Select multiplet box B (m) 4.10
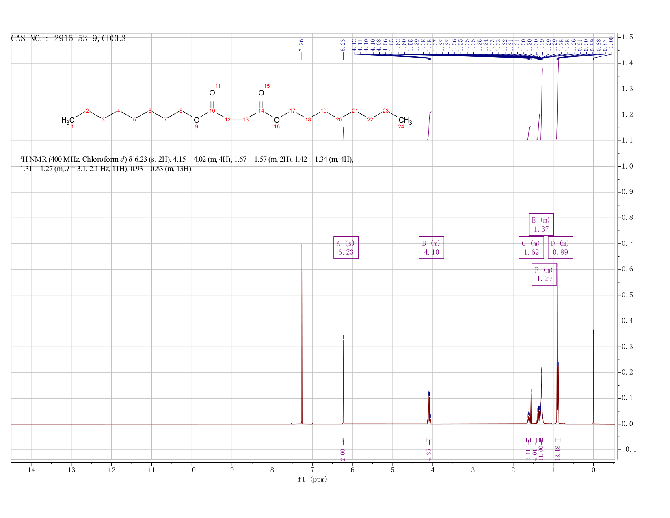The height and width of the screenshot is (518, 670). point(431,247)
